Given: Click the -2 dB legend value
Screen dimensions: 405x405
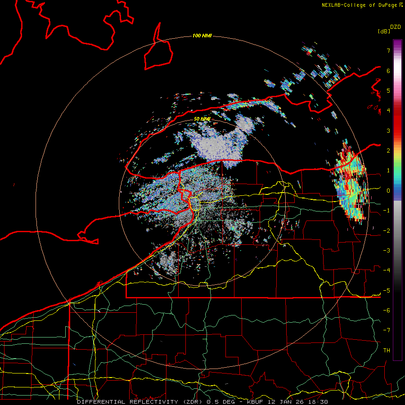Looking at the screenshot, I should 387,231.
